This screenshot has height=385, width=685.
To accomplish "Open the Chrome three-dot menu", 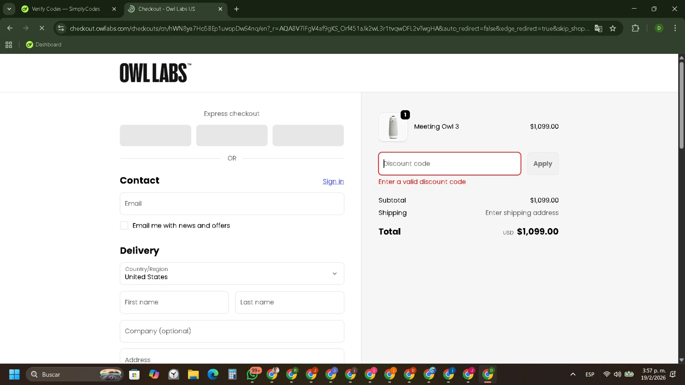I will click(x=675, y=28).
